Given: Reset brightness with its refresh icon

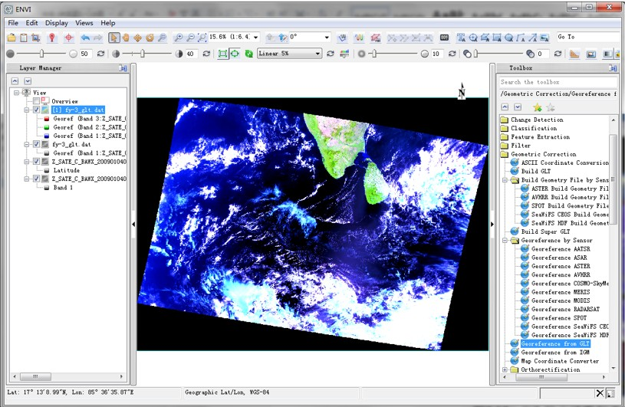Looking at the screenshot, I should coord(101,54).
